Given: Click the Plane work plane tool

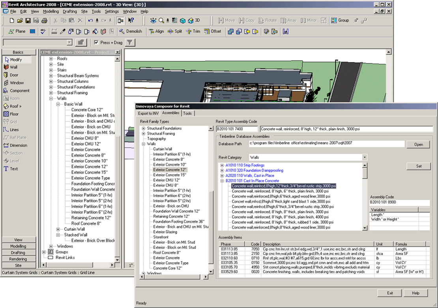Looking at the screenshot, I should (17, 31).
